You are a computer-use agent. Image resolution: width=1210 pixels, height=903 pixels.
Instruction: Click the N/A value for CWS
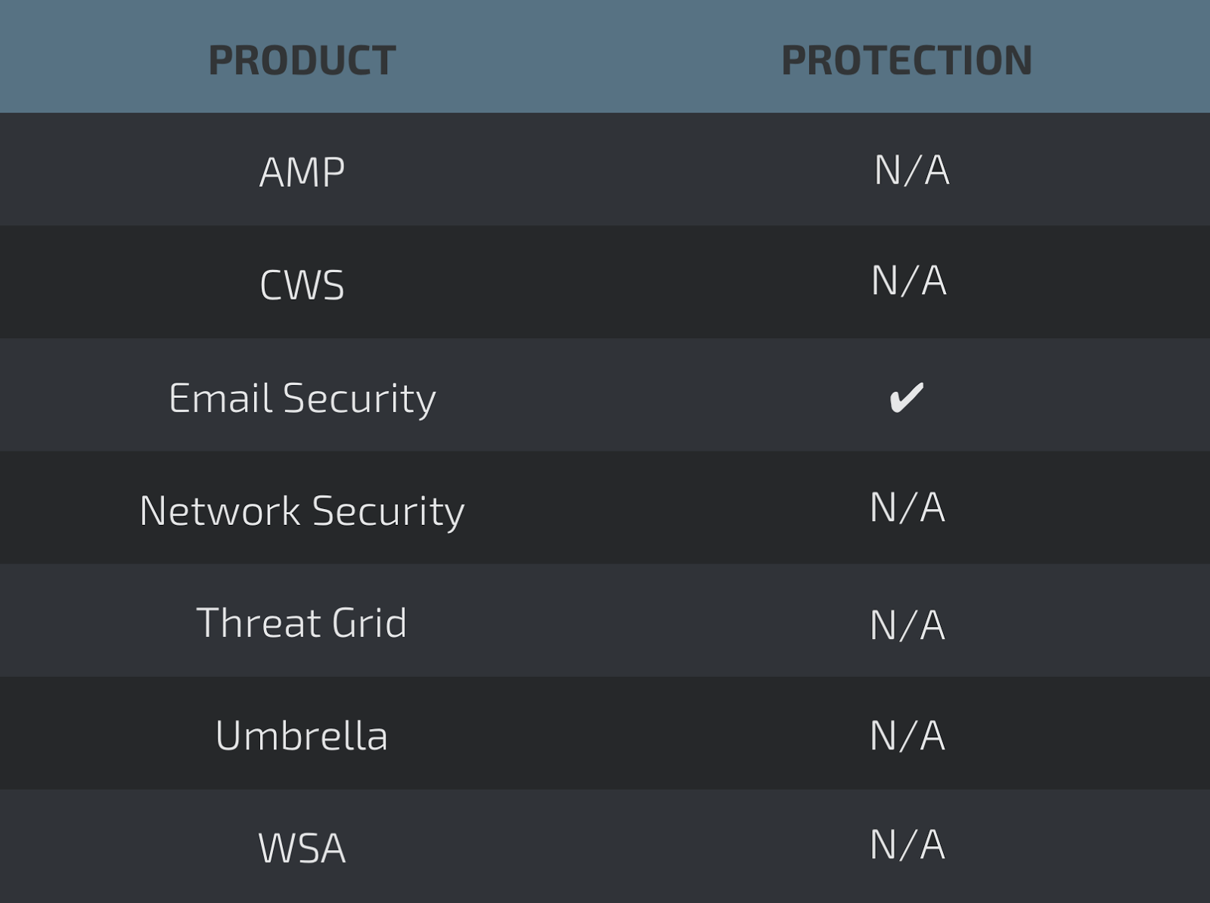click(x=908, y=281)
